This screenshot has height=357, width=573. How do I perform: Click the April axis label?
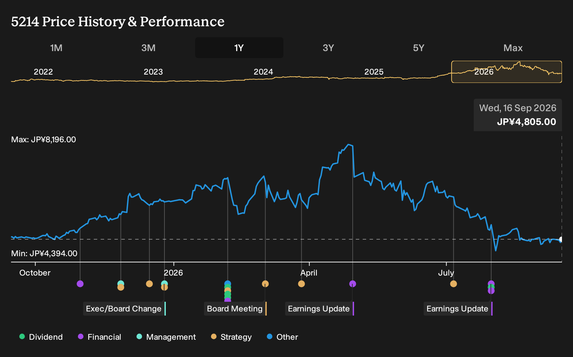click(309, 273)
